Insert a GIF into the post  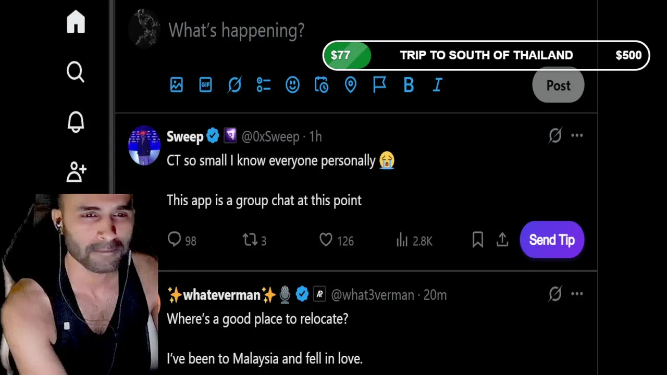pyautogui.click(x=205, y=85)
